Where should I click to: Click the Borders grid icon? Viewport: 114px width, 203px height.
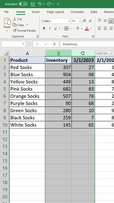[66, 28]
